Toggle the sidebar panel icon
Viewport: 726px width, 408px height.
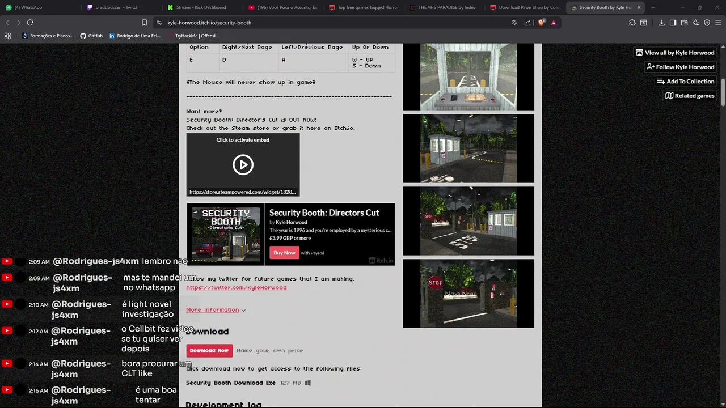coord(673,23)
